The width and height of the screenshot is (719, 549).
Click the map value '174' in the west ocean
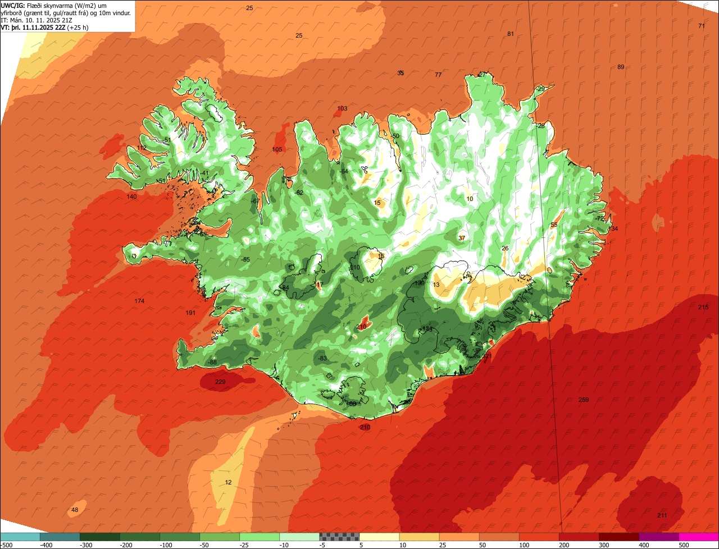[x=139, y=301]
